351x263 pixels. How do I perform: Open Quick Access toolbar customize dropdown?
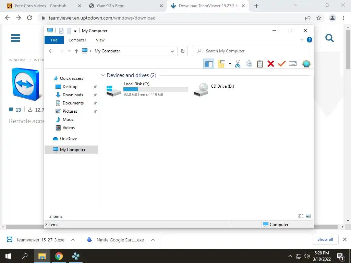click(x=75, y=31)
